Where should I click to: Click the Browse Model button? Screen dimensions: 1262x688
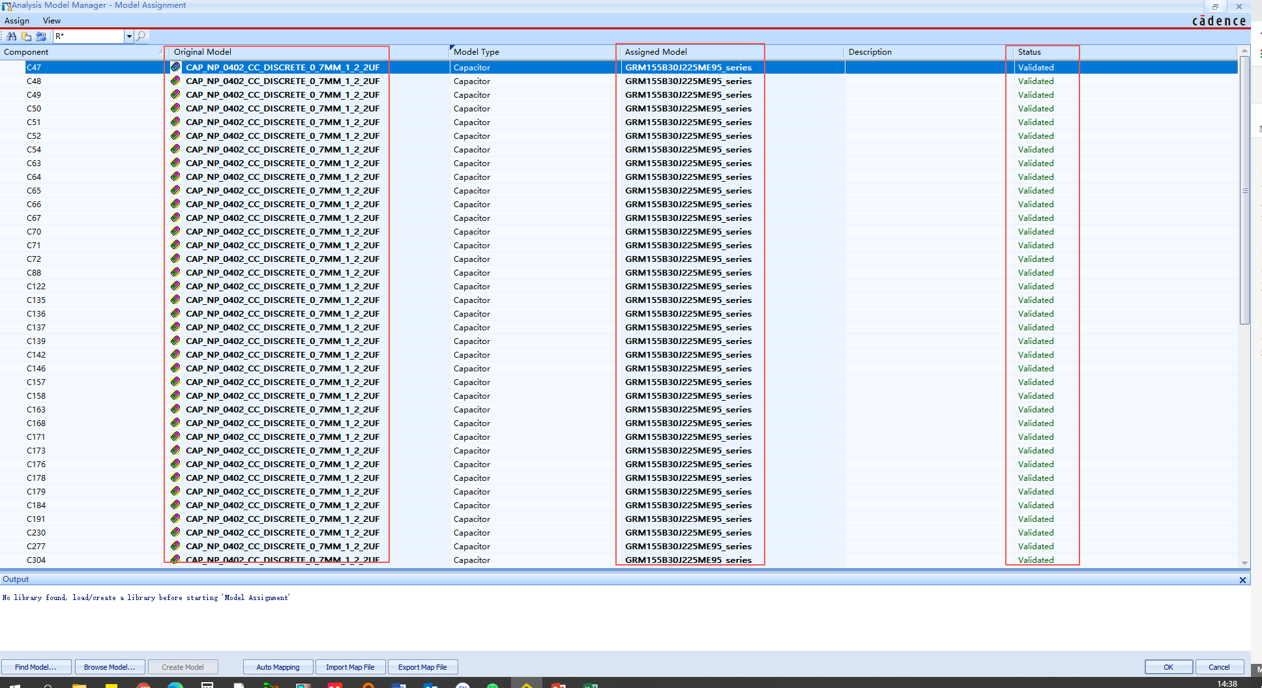point(110,666)
